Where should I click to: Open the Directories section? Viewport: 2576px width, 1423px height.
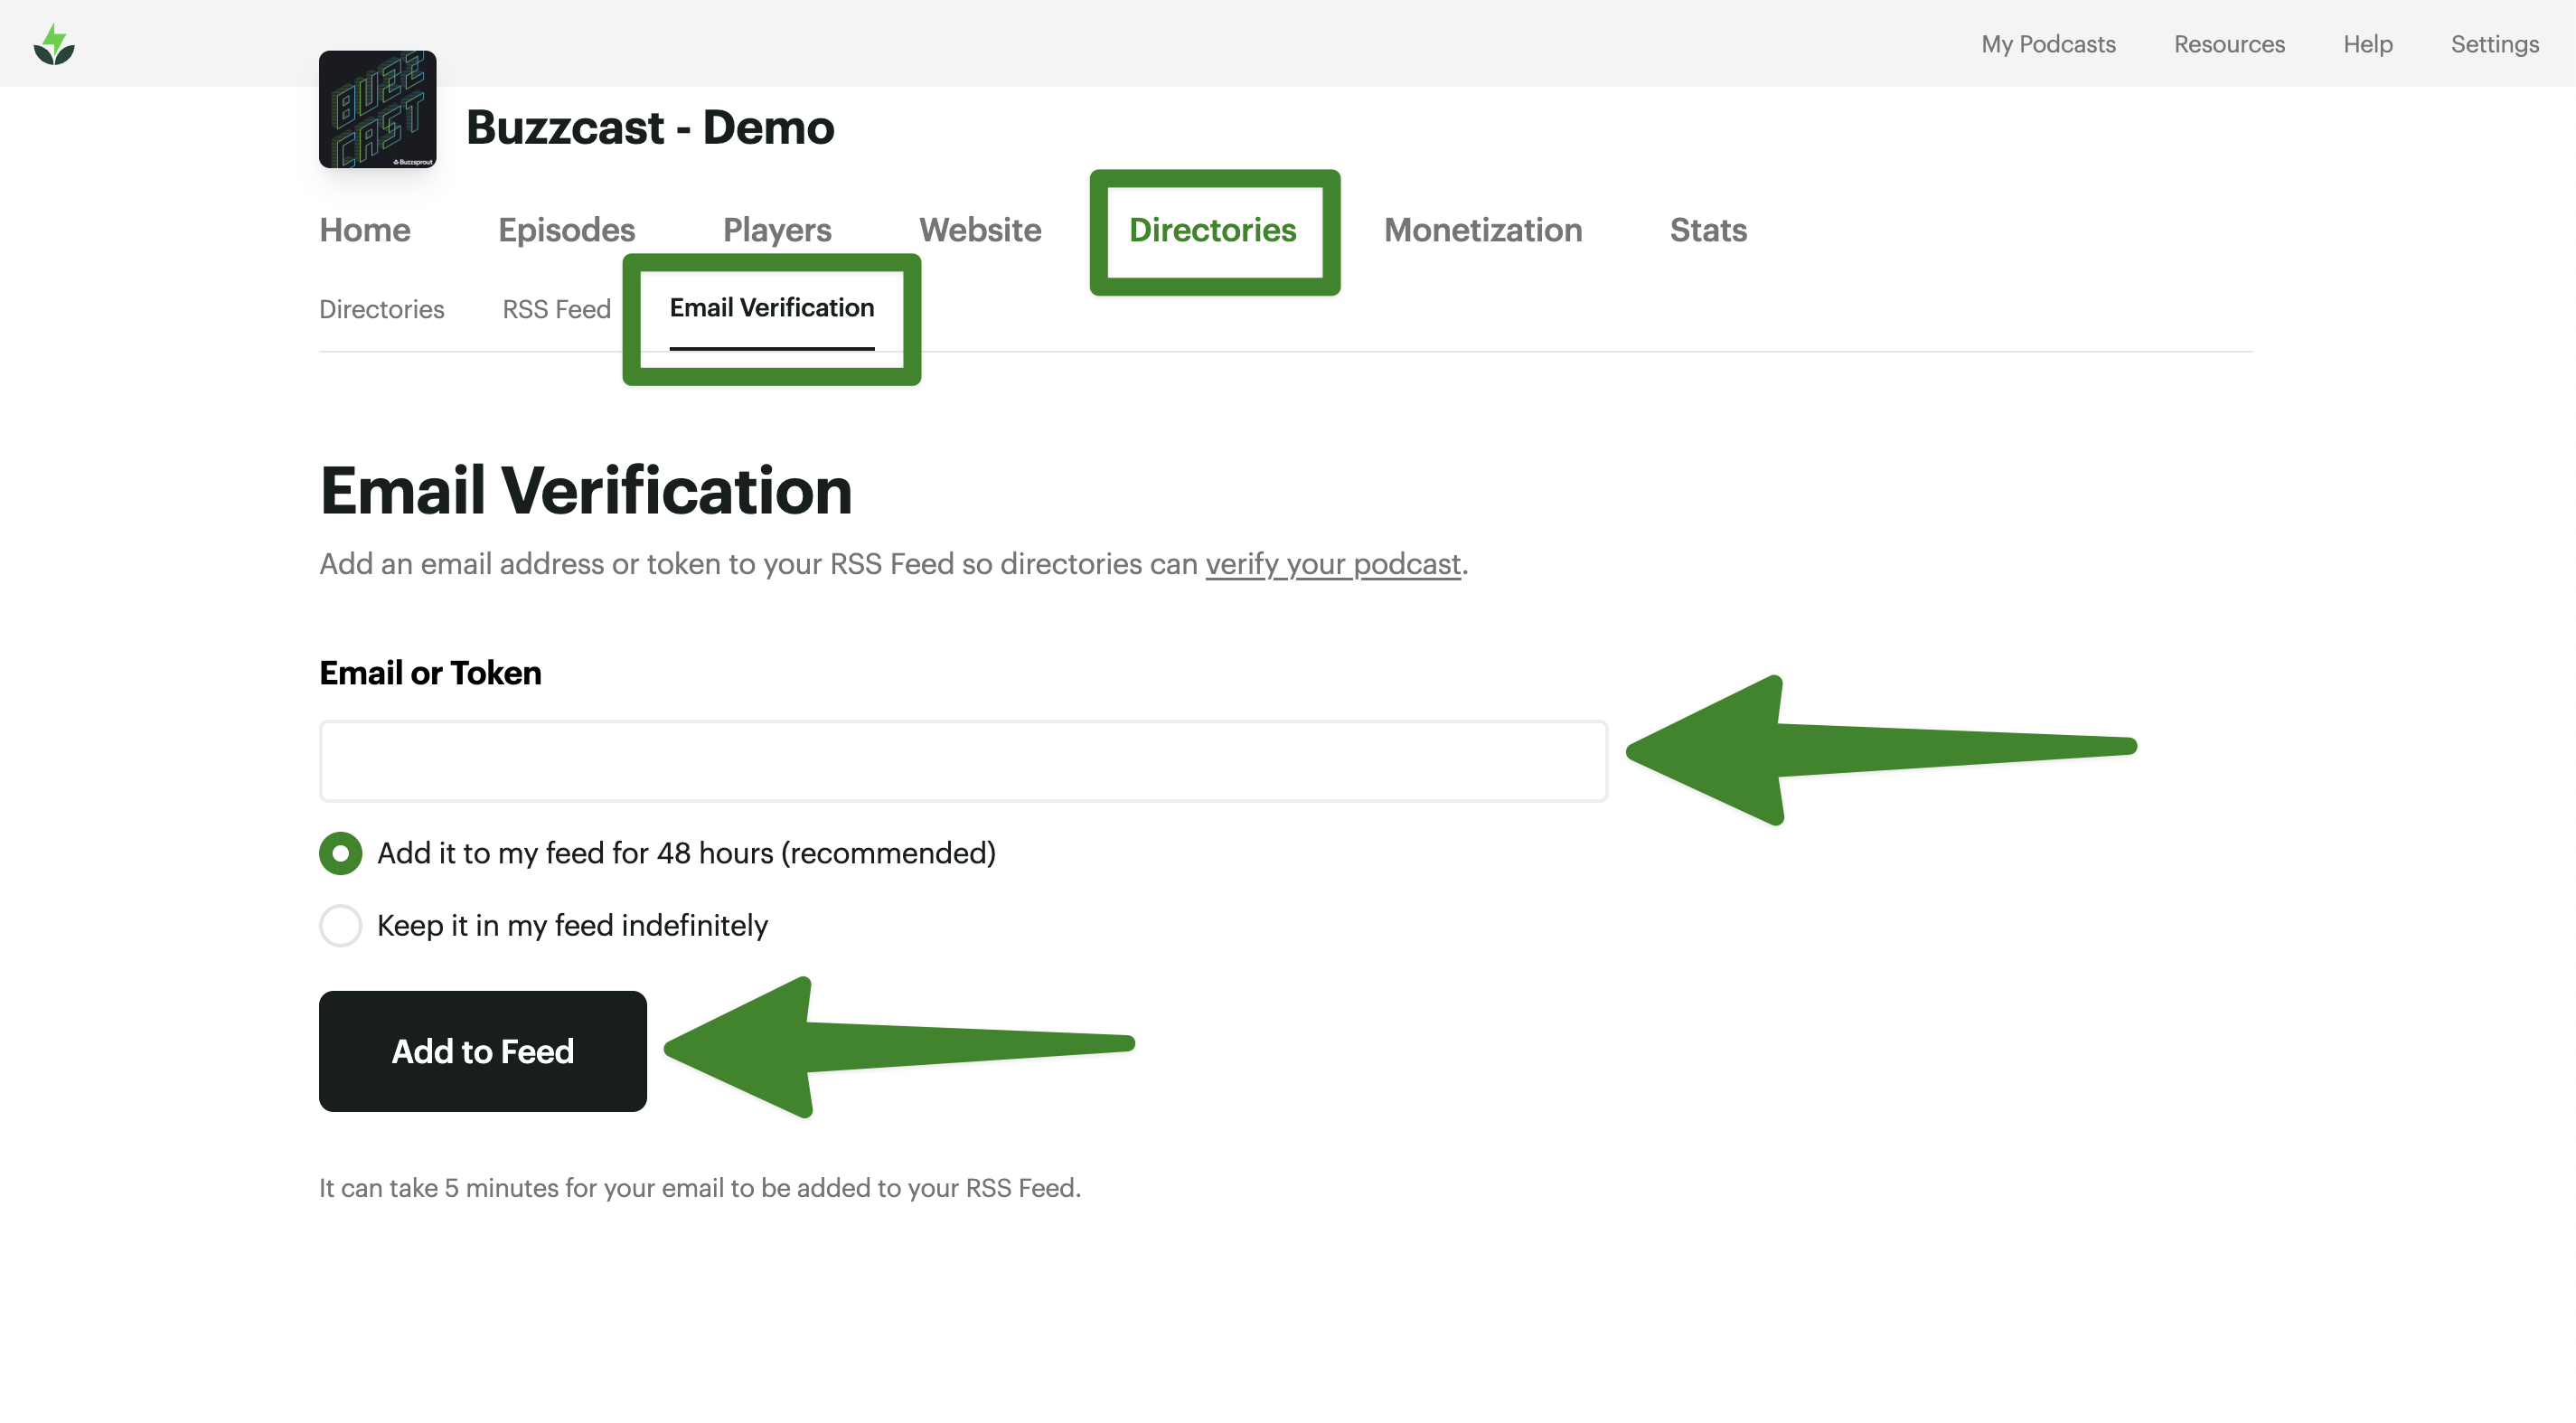pyautogui.click(x=1213, y=230)
